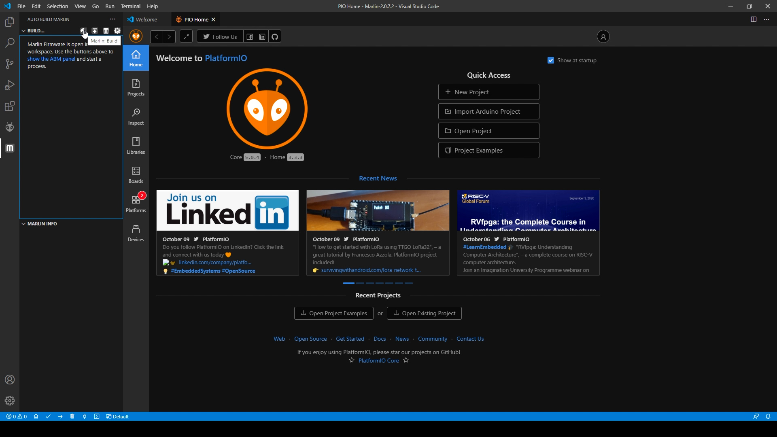777x437 pixels.
Task: Select first news carousel page indicator
Action: (348, 283)
